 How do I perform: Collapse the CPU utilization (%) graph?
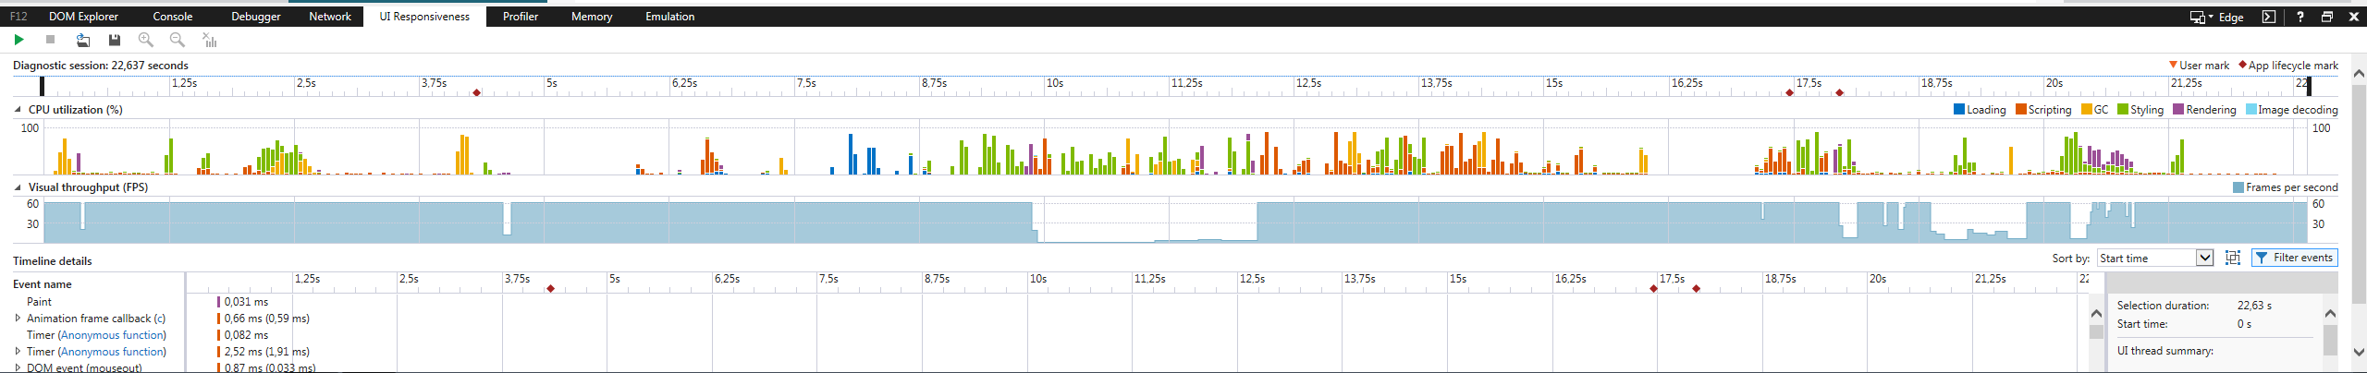pos(18,109)
